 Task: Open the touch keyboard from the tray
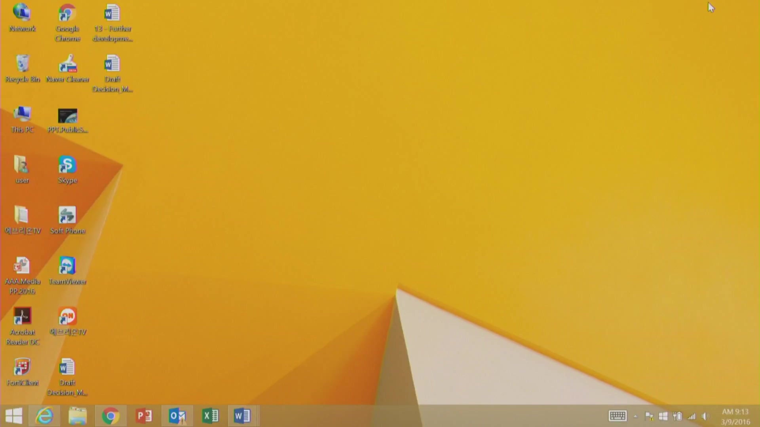[617, 416]
